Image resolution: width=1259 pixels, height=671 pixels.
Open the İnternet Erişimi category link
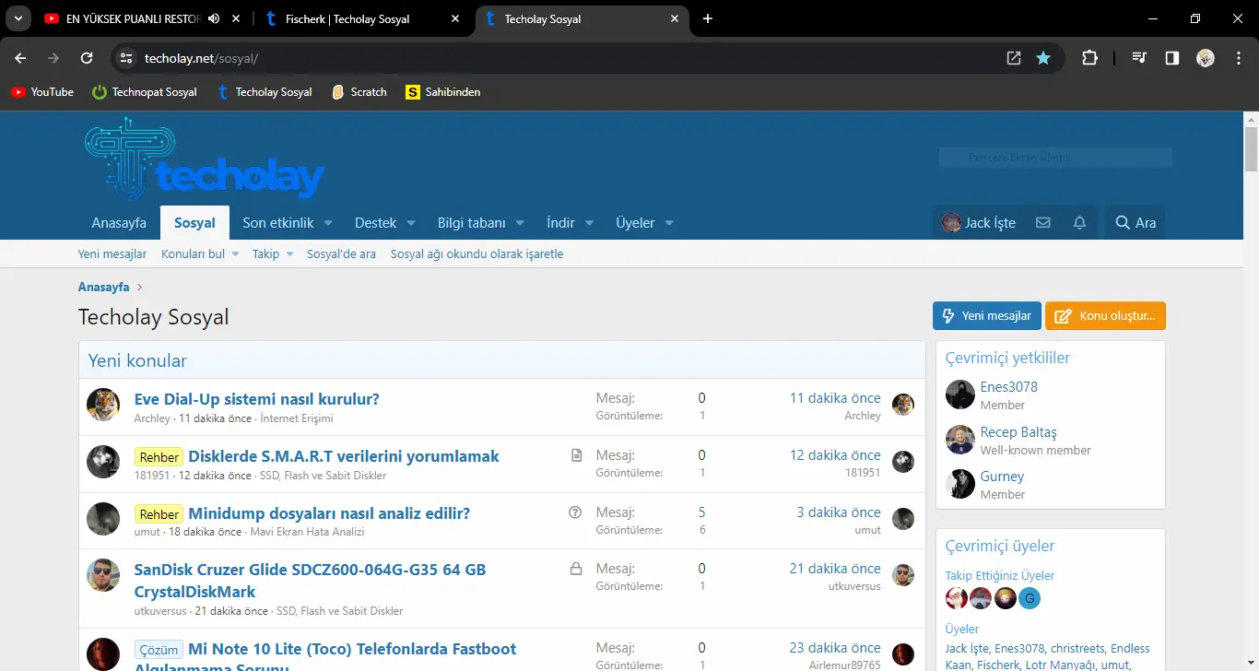pos(297,418)
